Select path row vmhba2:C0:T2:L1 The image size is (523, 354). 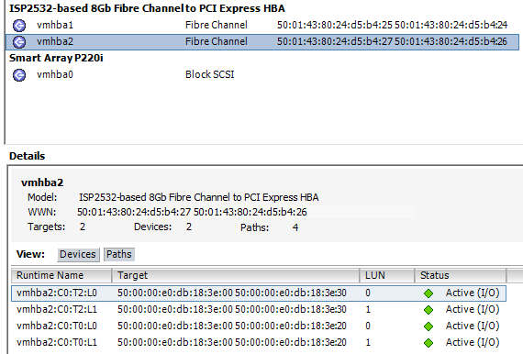click(x=259, y=310)
